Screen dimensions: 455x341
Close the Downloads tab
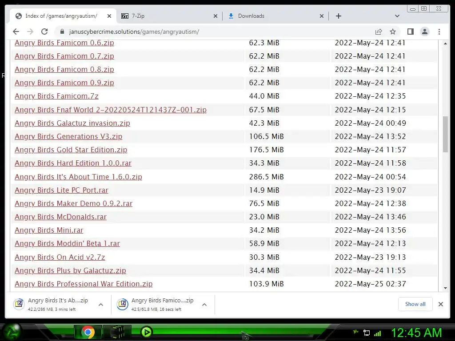pos(322,16)
